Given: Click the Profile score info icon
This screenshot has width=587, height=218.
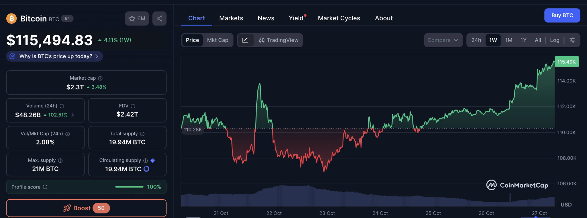Looking at the screenshot, I should tap(45, 187).
